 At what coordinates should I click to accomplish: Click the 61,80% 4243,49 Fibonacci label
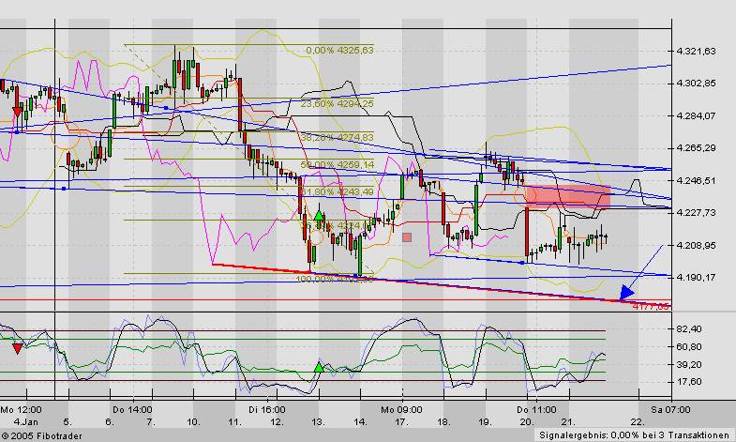click(x=337, y=192)
